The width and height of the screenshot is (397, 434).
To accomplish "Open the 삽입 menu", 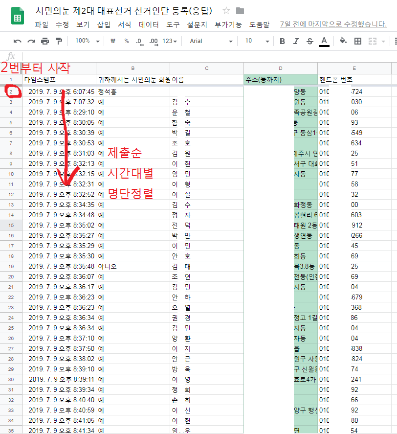I will point(104,24).
